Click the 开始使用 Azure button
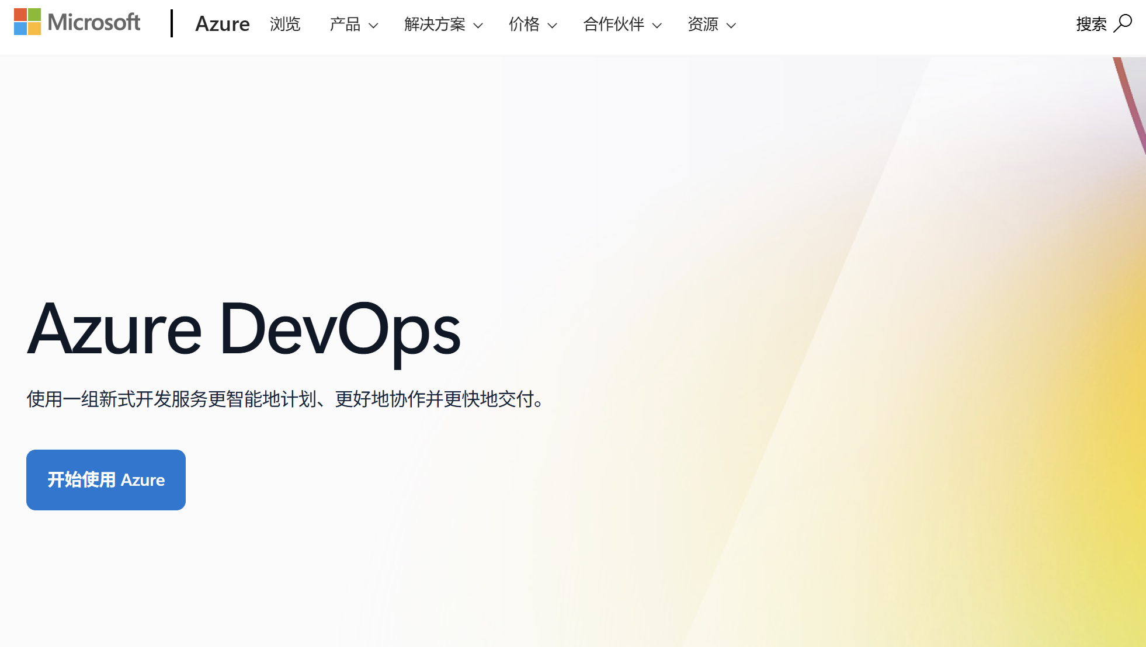 [x=106, y=480]
